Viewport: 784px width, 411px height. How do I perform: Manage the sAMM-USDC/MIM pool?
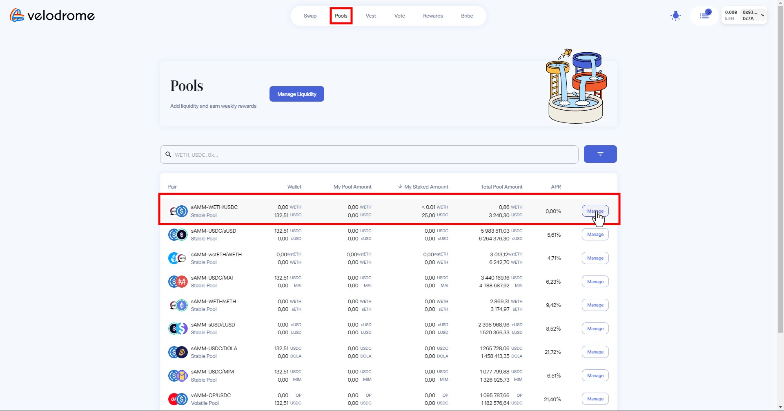(x=595, y=375)
